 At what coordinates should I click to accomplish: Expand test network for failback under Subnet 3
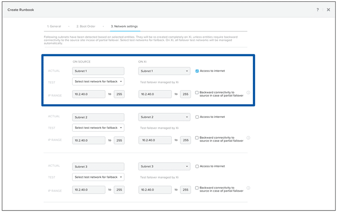(98, 177)
